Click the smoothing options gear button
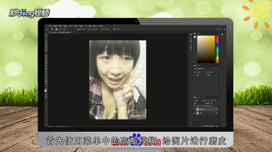Image resolution: width=272 pixels, height=152 pixels. pos(115,29)
